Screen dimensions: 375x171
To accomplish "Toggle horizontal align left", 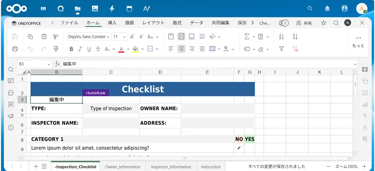I will (171, 49).
